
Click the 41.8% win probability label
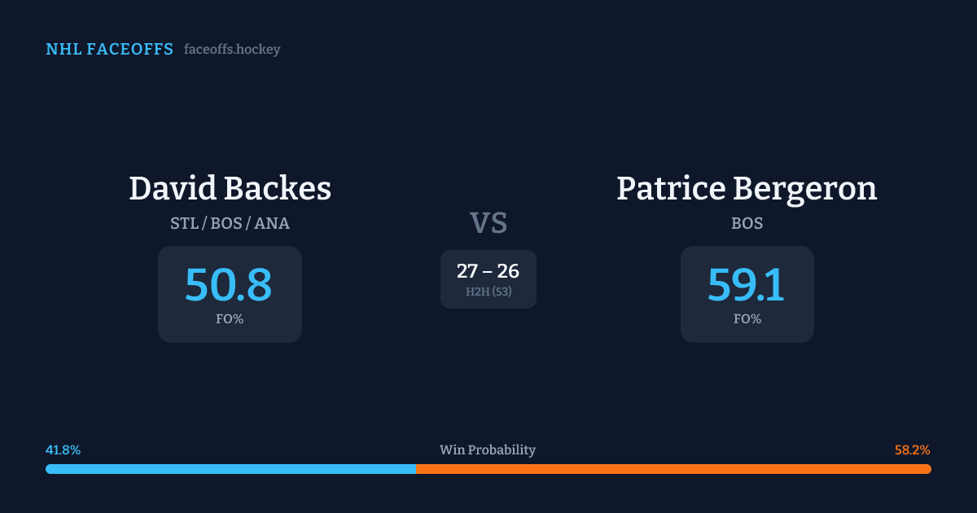point(64,450)
